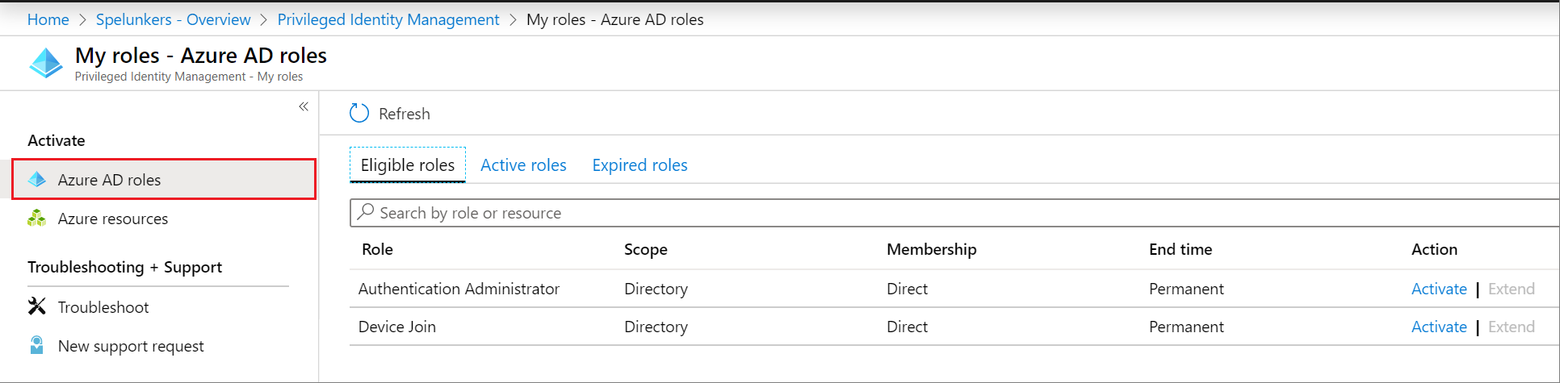Click the page title My roles - Azure AD roles
Image resolution: width=1560 pixels, height=383 pixels.
pos(201,56)
